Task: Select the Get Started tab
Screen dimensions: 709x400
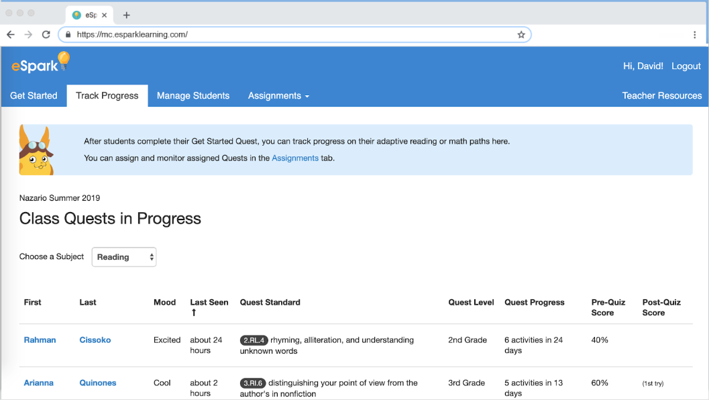Action: pyautogui.click(x=34, y=95)
